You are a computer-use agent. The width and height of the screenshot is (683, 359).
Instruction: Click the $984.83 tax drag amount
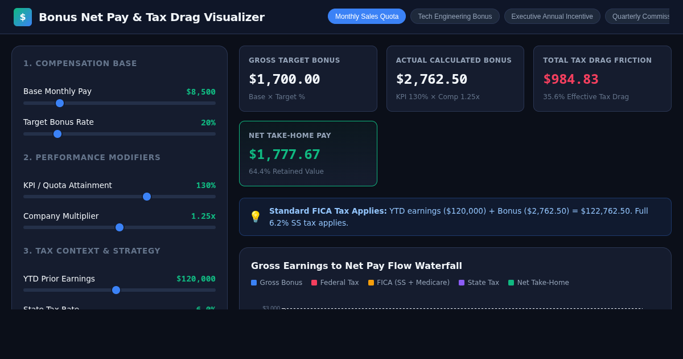571,79
